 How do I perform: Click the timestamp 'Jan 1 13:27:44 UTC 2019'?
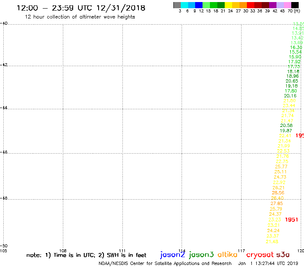268,264
